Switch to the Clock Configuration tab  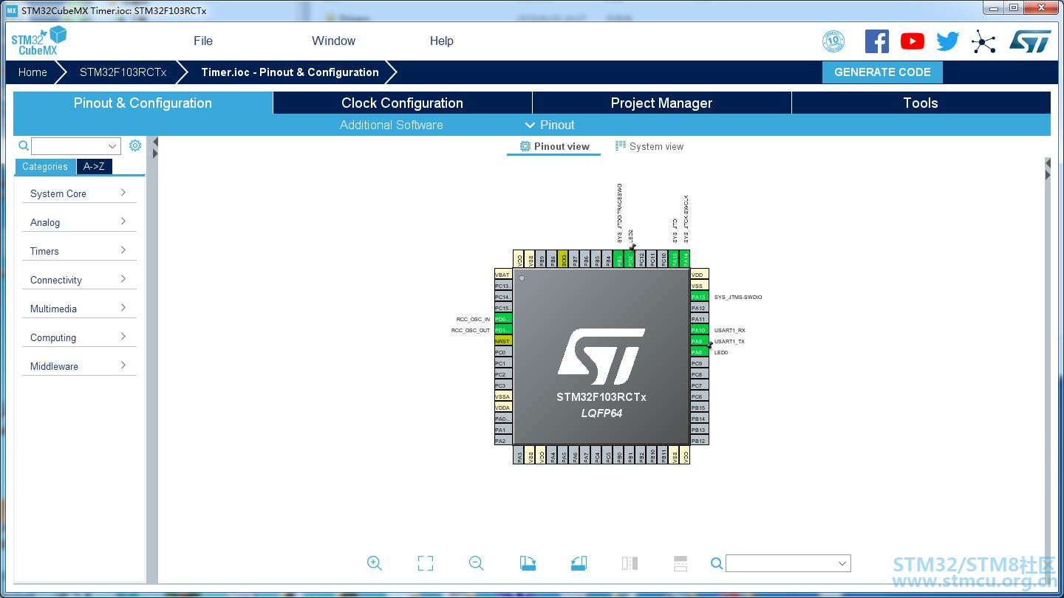403,103
